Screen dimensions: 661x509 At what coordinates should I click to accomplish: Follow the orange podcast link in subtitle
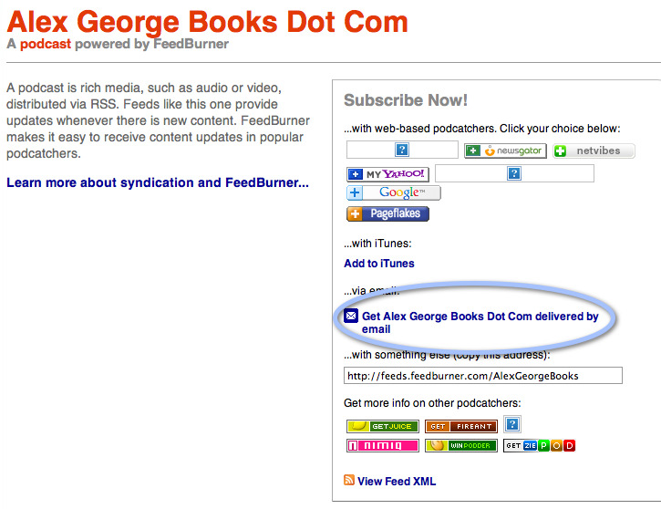(46, 44)
